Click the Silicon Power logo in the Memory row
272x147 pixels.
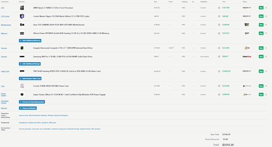(x=247, y=33)
